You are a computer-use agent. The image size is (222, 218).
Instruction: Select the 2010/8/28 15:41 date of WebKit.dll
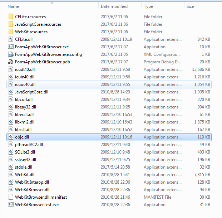(x=115, y=174)
